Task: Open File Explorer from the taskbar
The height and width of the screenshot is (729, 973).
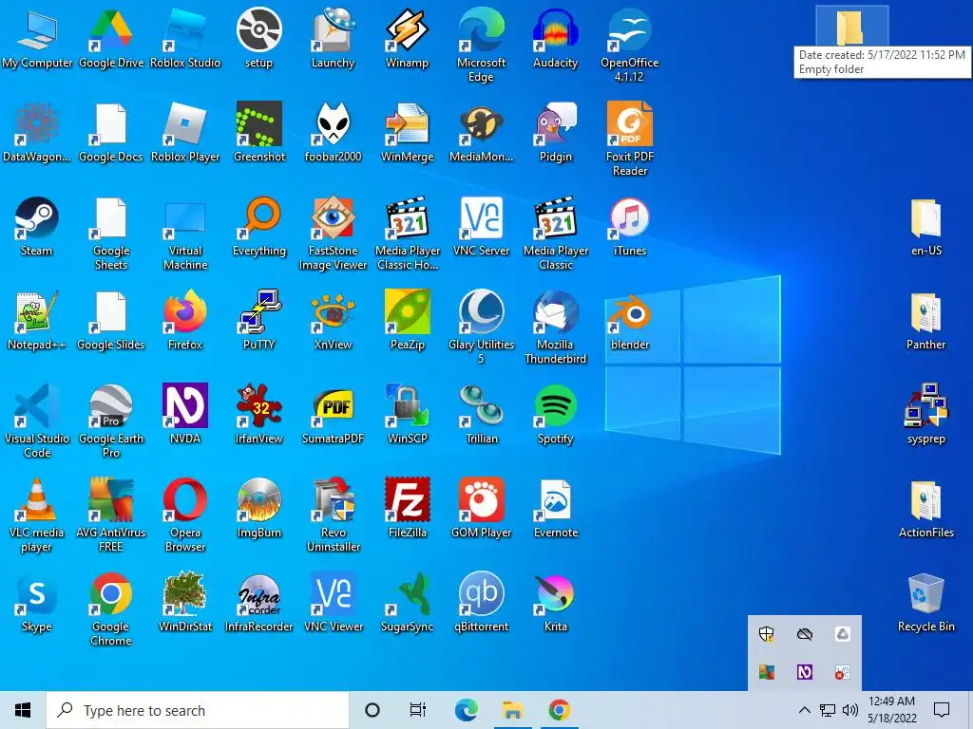Action: 512,710
